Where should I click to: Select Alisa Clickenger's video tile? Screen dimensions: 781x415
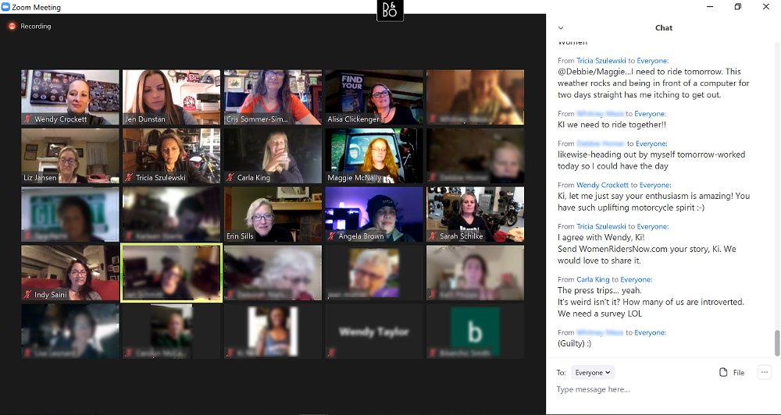coord(373,97)
